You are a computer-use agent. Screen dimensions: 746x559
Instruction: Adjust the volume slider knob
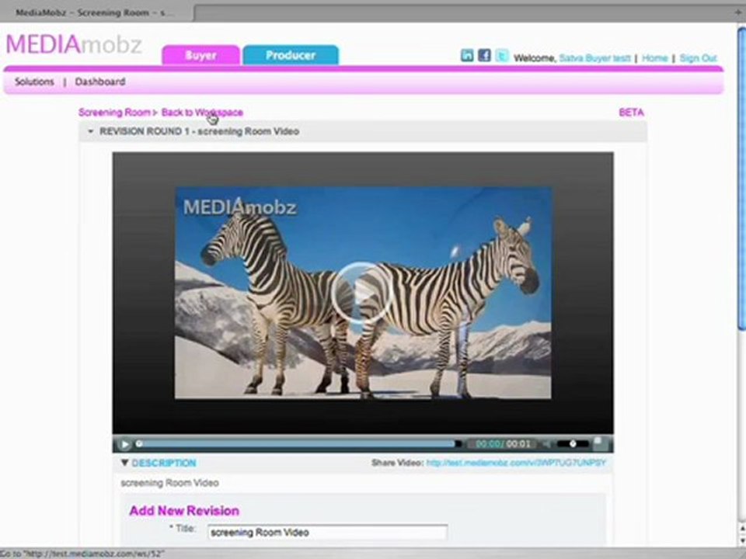click(573, 443)
